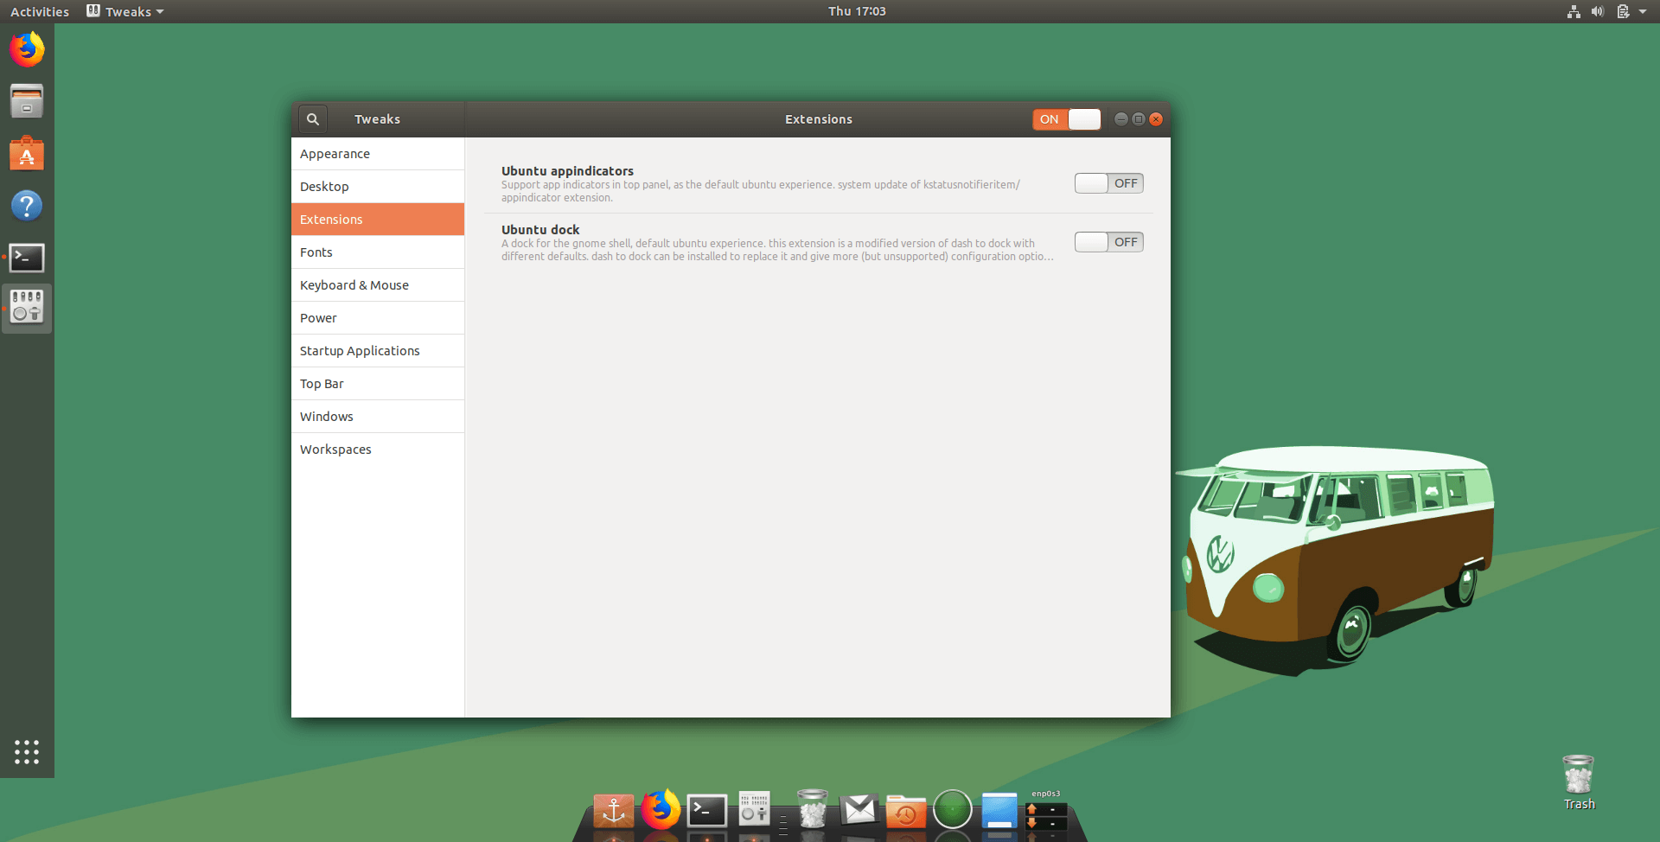
Task: Click the 'Ubuntu appindicators' title text
Action: [567, 171]
